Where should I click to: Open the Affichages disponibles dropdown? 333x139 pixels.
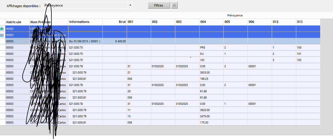pos(130,5)
